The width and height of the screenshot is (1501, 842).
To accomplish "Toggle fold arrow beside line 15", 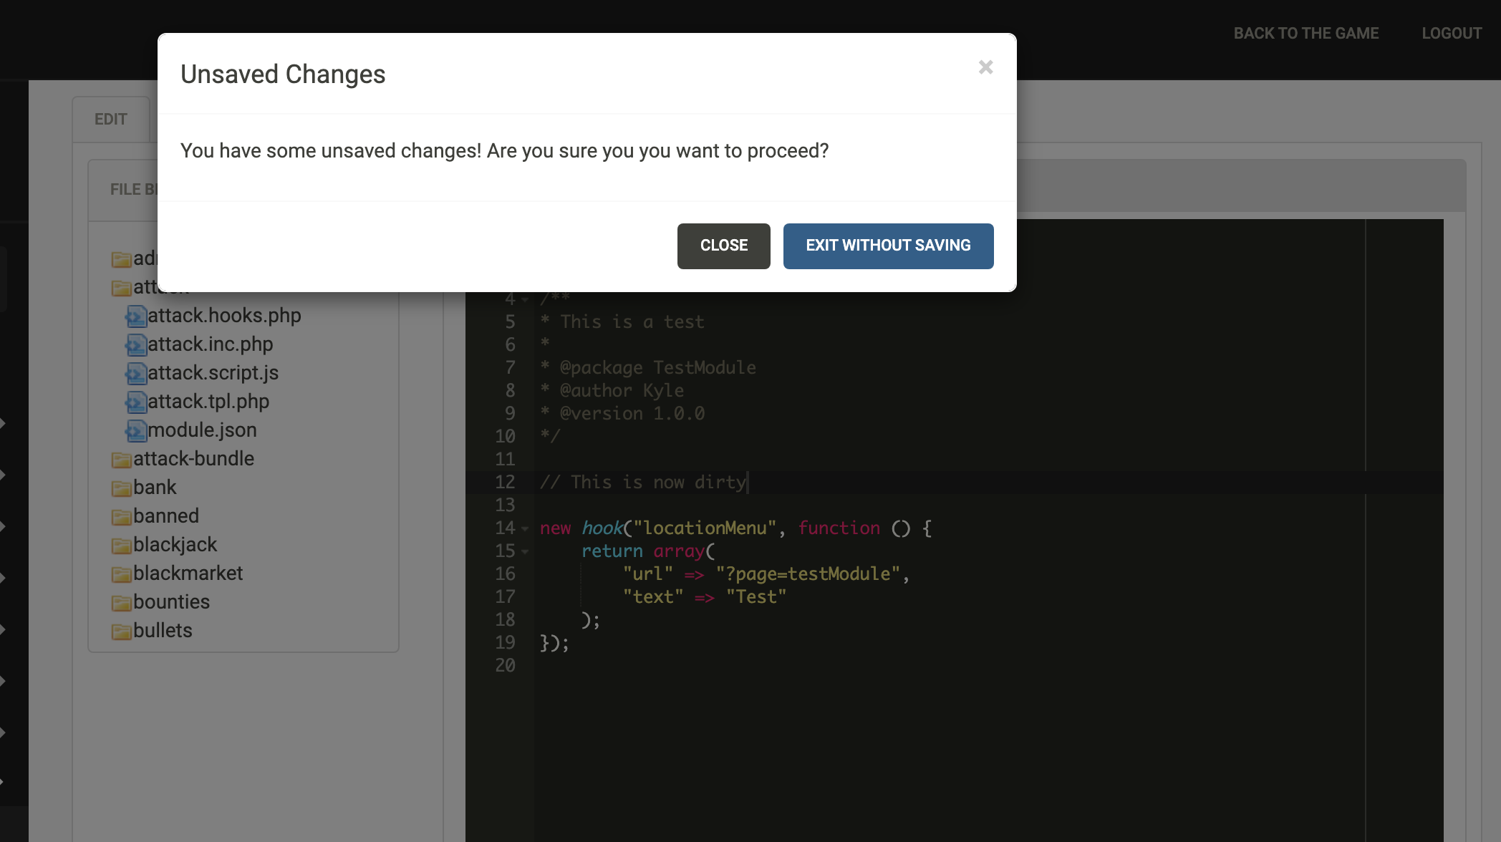I will tap(525, 552).
